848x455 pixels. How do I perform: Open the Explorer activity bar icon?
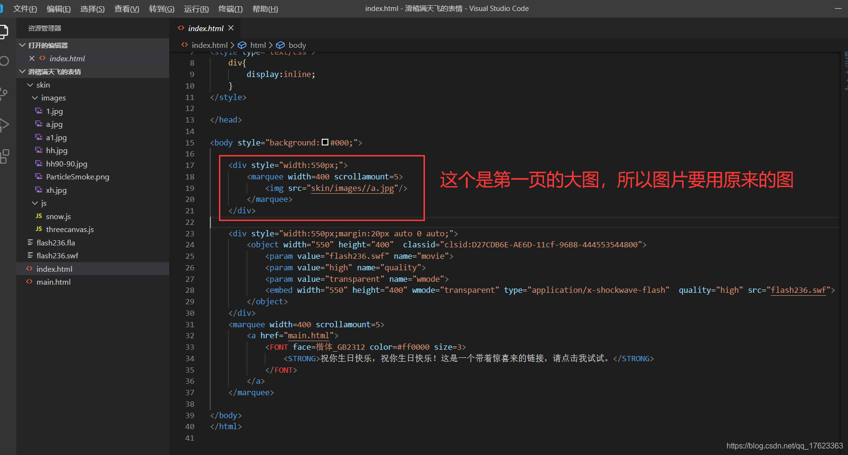[3, 32]
